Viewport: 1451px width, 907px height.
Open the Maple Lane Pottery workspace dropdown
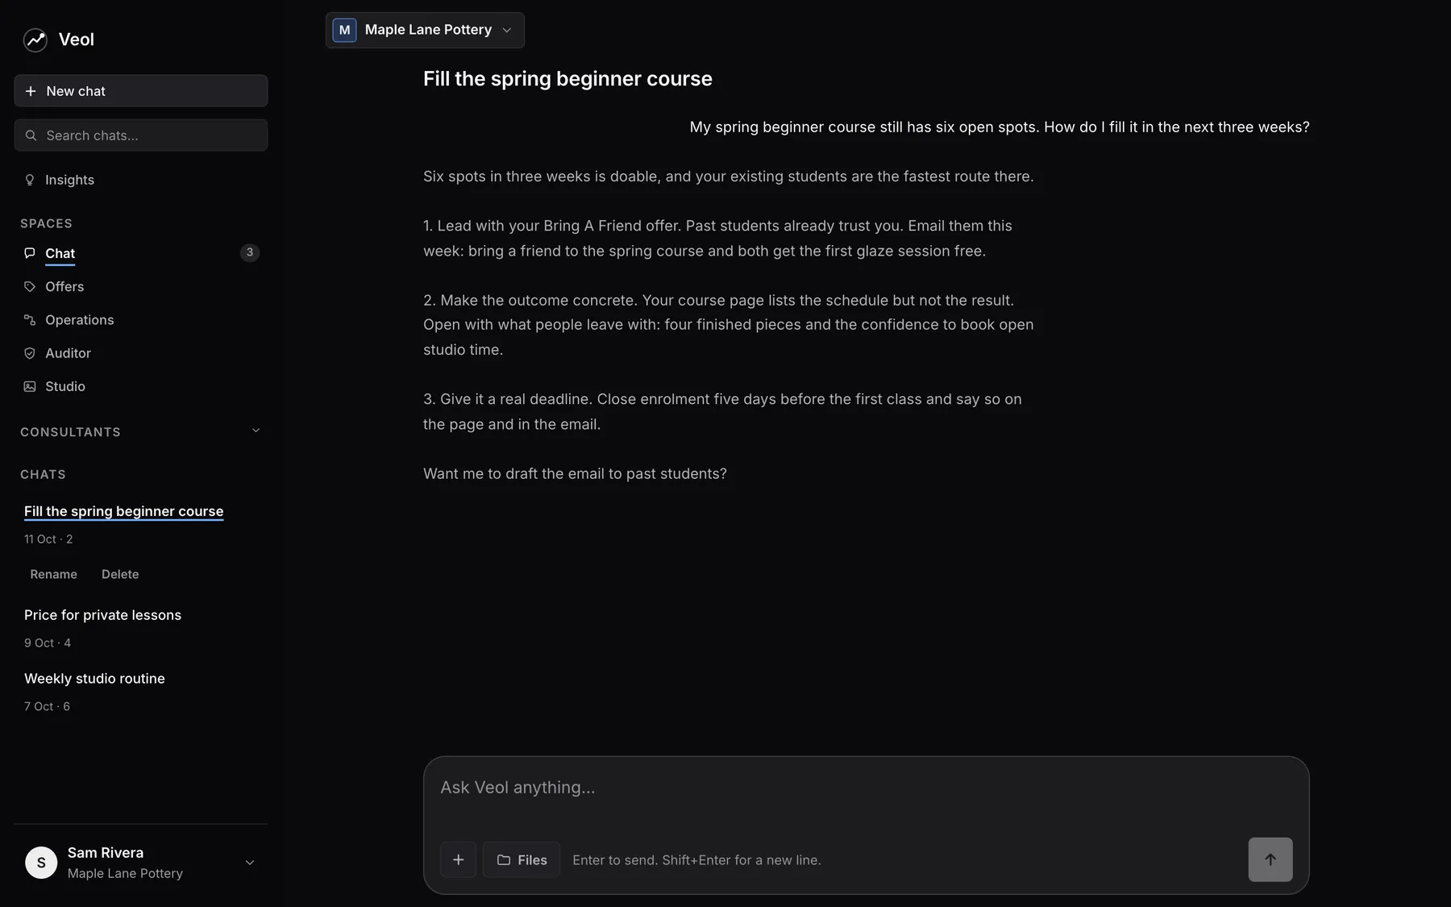tap(425, 30)
